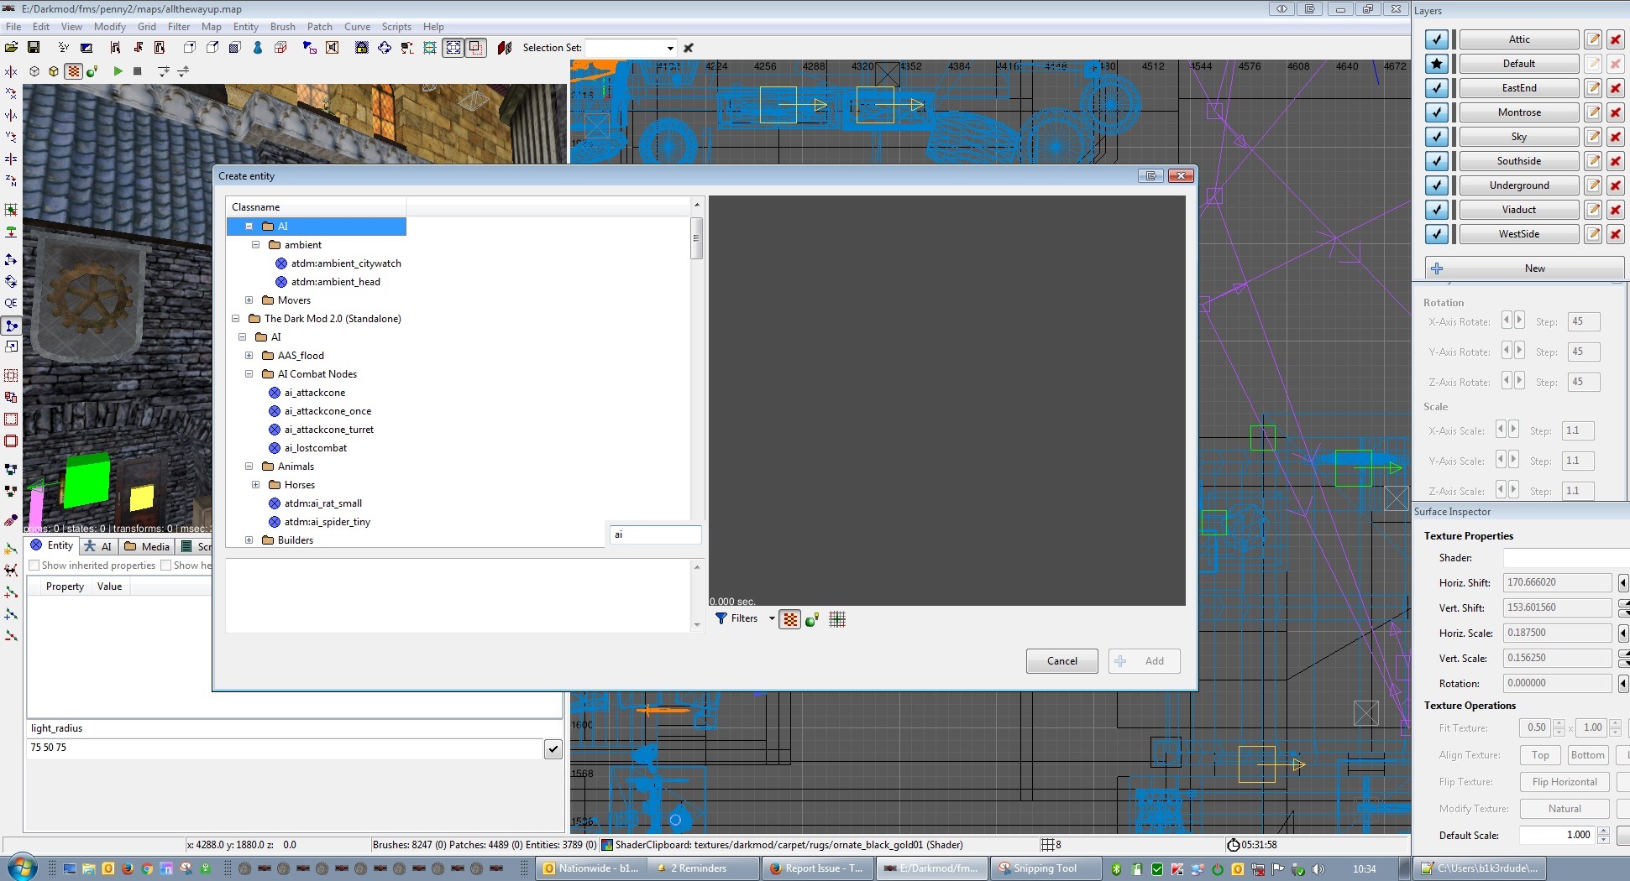Click the edit pencil for Attic layer
Screen dimensions: 1630x881
1592,39
